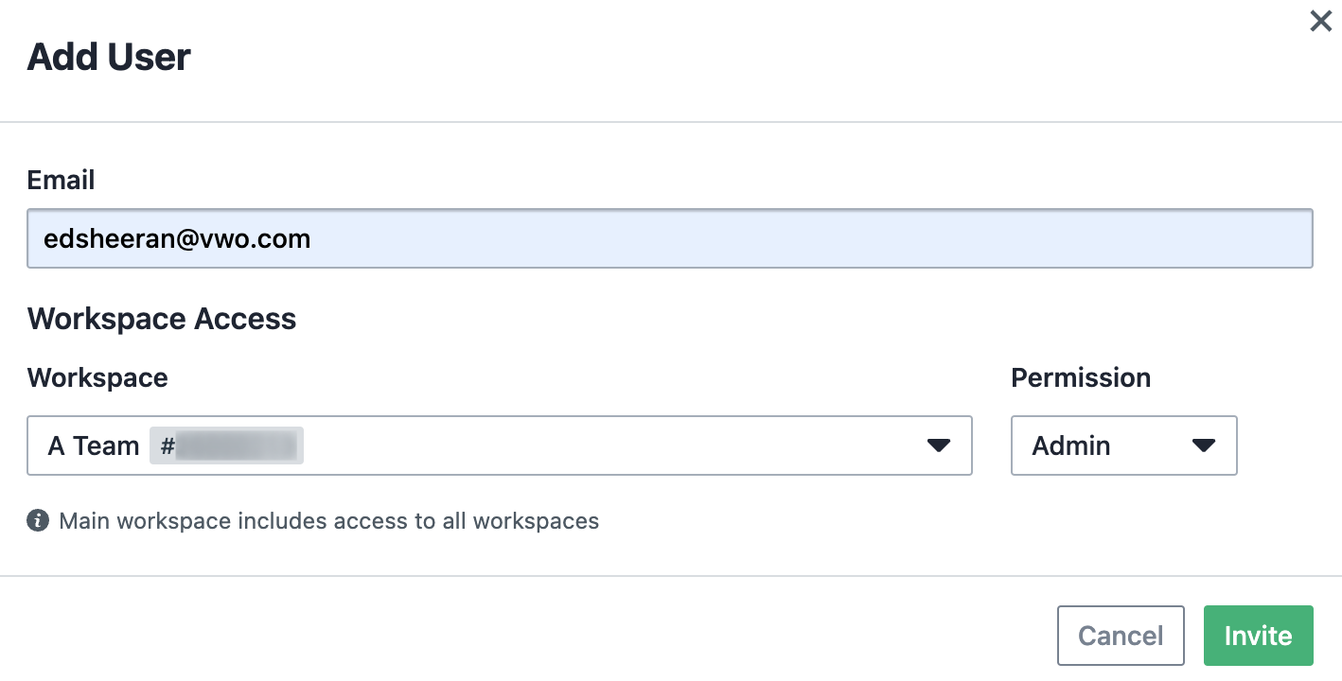Click the Permission label
The width and height of the screenshot is (1342, 681).
[x=1081, y=377]
